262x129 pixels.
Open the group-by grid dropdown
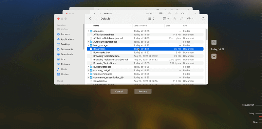166,19
